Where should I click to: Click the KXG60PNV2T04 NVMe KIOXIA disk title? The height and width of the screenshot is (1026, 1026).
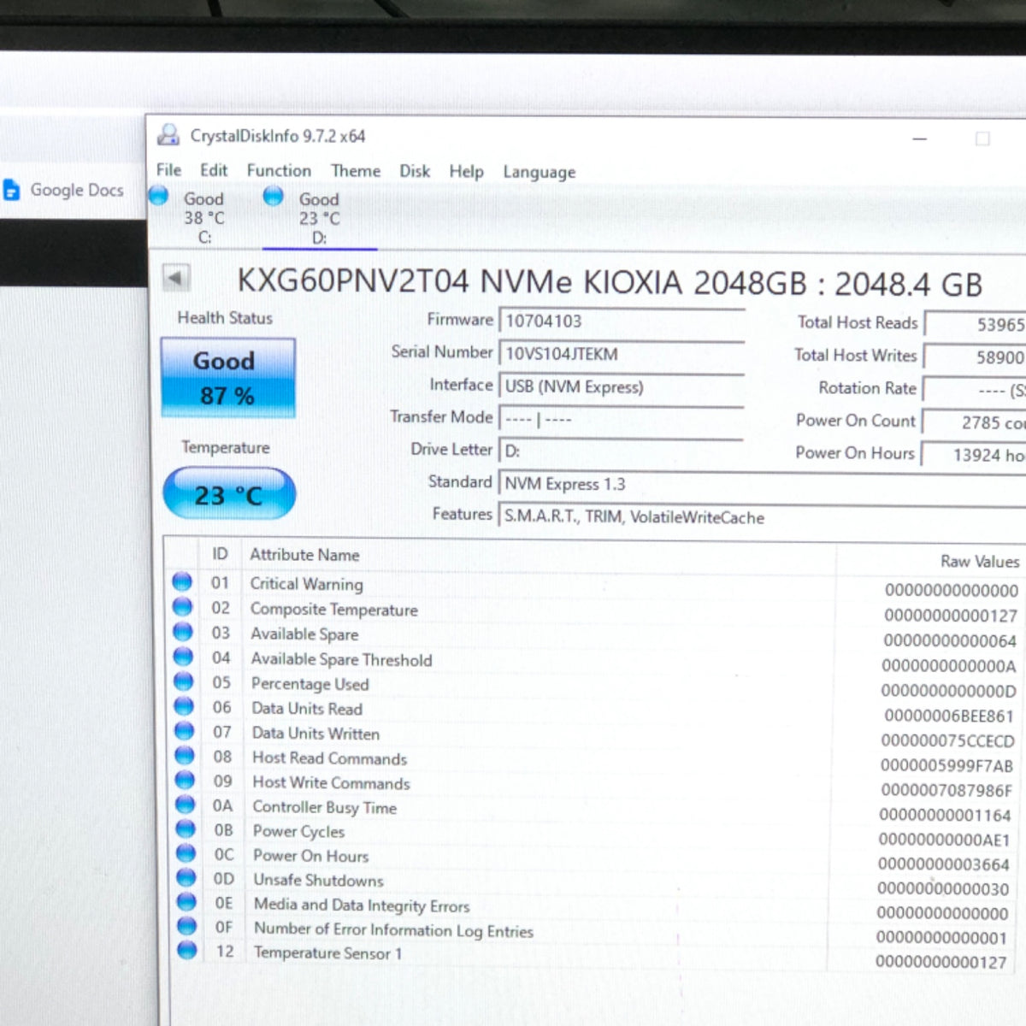click(x=610, y=283)
